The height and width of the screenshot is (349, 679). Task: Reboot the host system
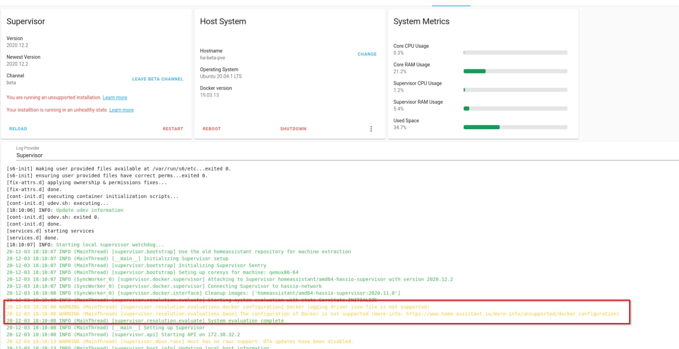coord(212,129)
